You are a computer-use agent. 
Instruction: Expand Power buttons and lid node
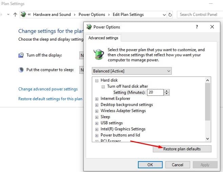click(x=97, y=136)
